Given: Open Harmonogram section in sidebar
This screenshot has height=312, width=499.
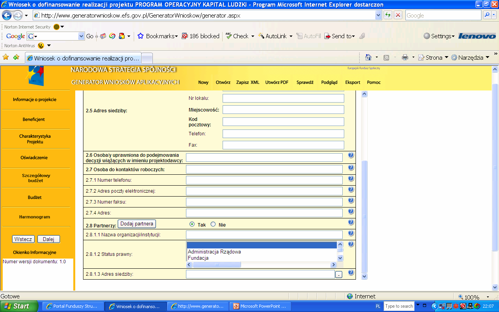Looking at the screenshot, I should tap(35, 217).
